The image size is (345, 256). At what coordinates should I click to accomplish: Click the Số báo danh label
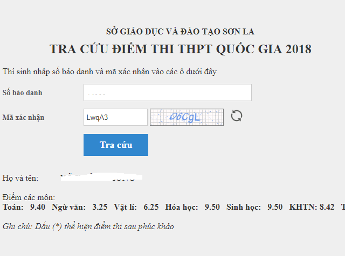(x=22, y=93)
